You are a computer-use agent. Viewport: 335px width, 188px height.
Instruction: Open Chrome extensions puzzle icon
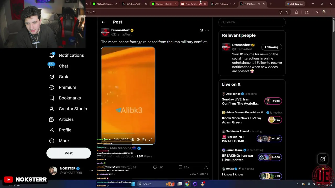click(297, 12)
